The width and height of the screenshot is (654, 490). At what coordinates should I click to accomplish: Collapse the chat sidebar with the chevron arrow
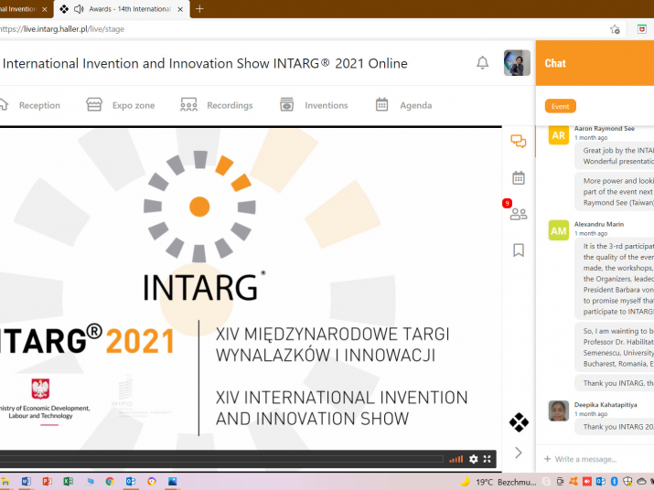pos(519,453)
